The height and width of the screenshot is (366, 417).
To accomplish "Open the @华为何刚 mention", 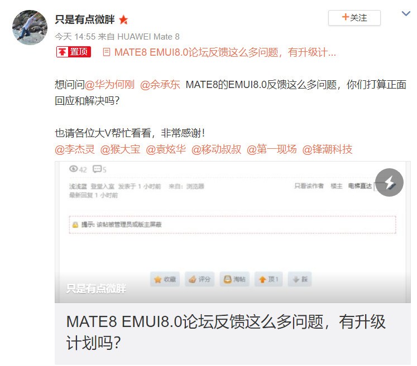I will tap(109, 85).
